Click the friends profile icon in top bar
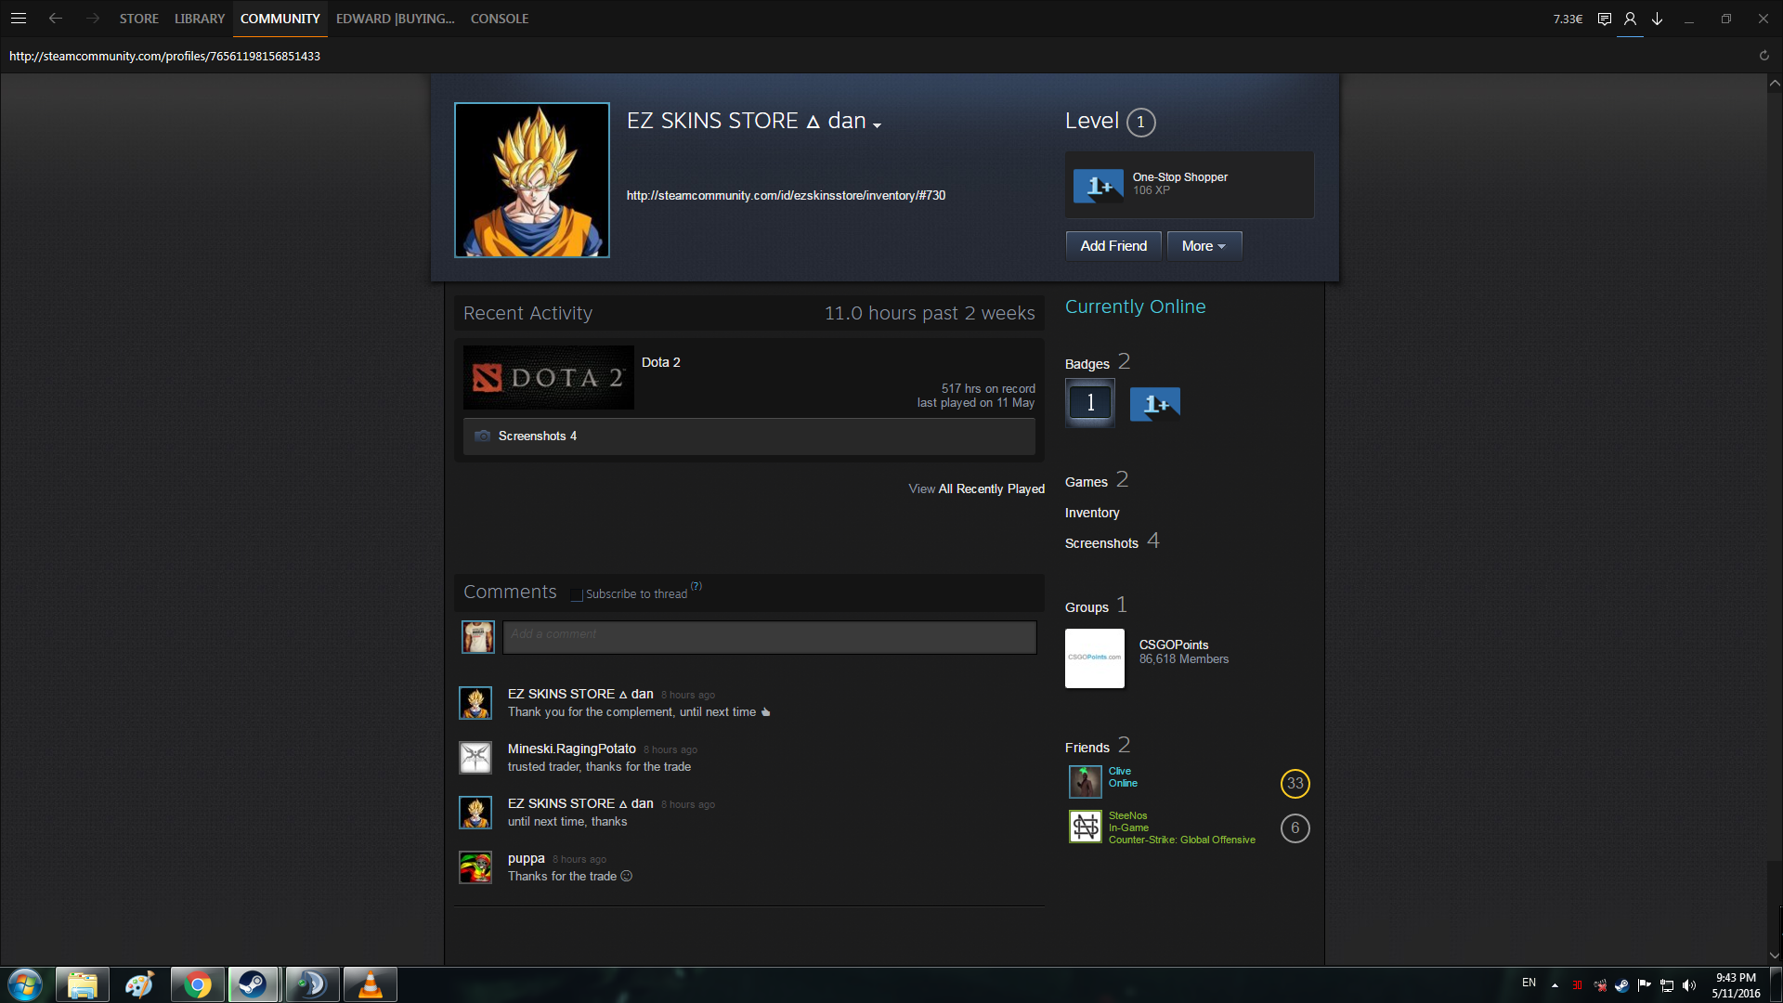Viewport: 1783px width, 1003px height. click(x=1630, y=19)
